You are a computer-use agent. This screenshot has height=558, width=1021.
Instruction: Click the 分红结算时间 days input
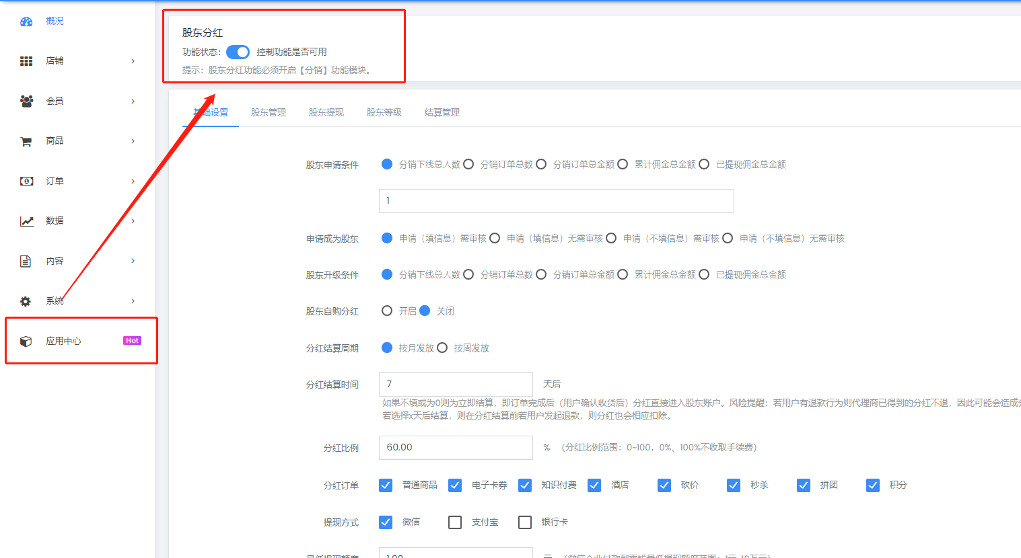click(x=456, y=385)
